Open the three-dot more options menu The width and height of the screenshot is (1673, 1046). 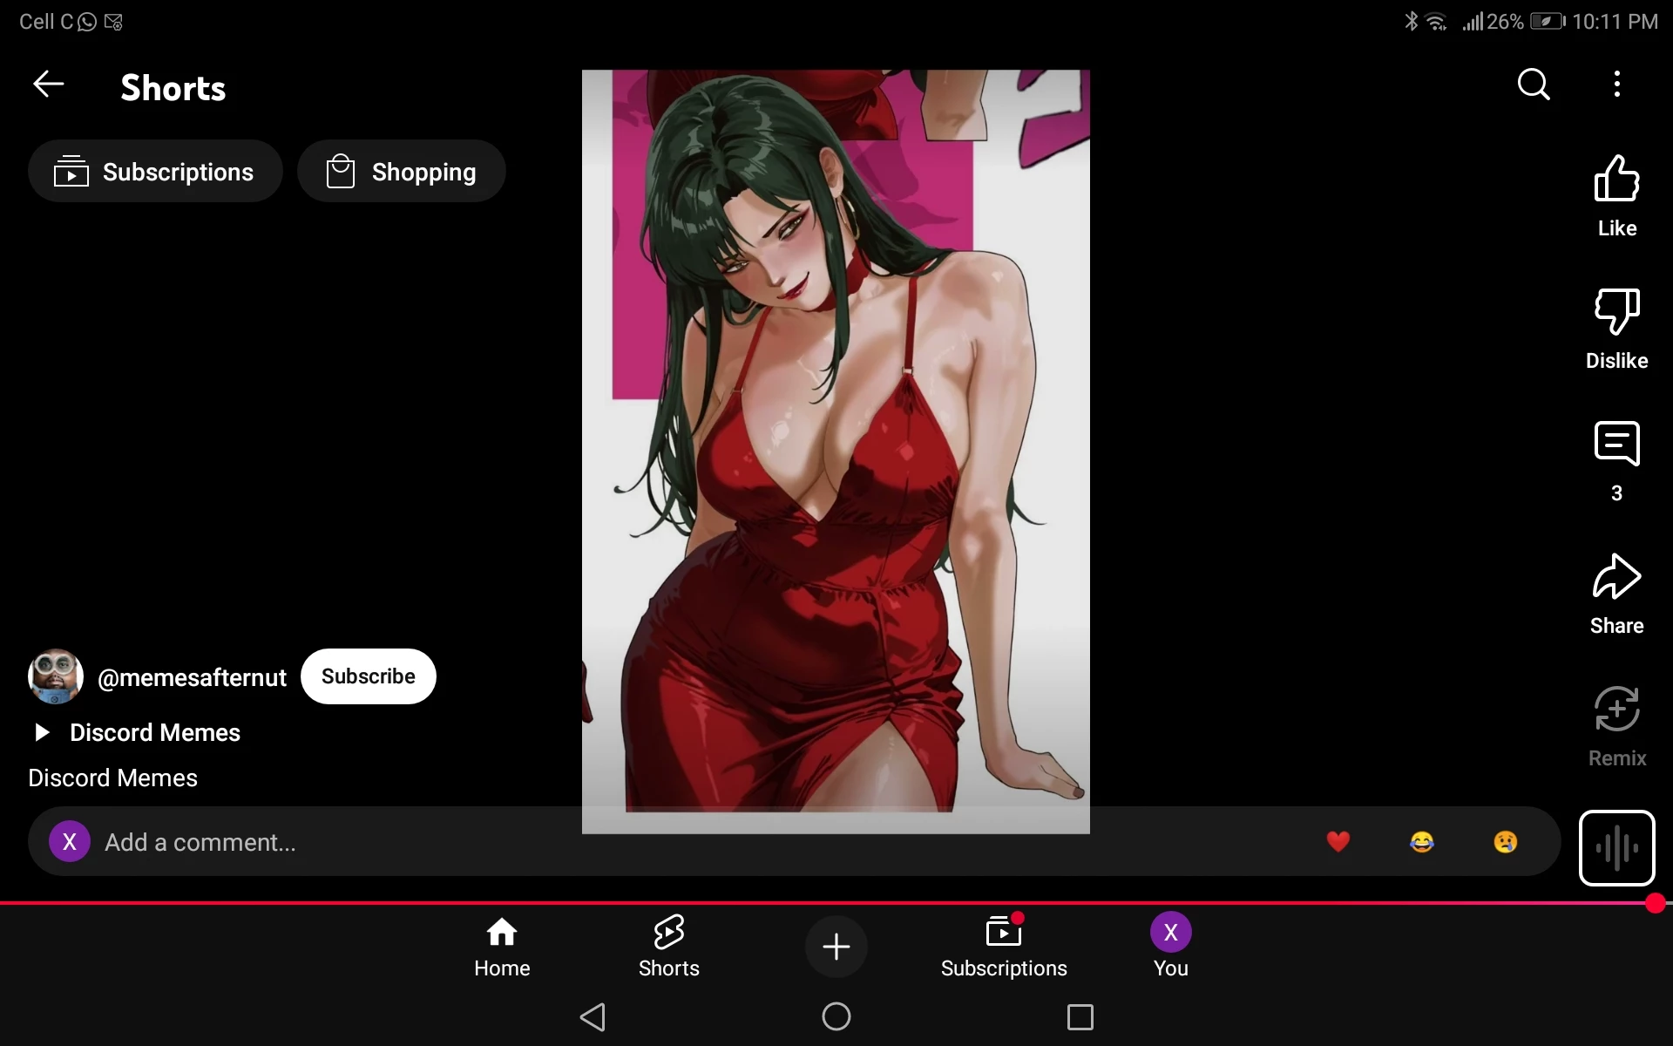(1616, 85)
